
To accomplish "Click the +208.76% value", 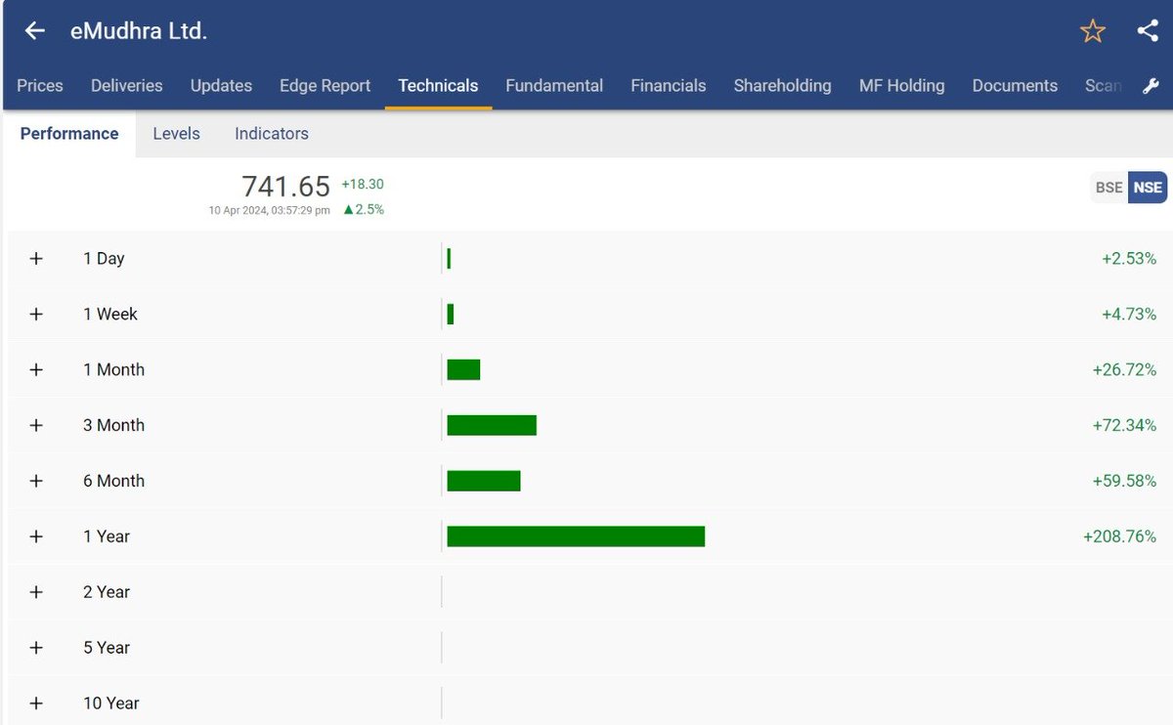I will coord(1120,537).
